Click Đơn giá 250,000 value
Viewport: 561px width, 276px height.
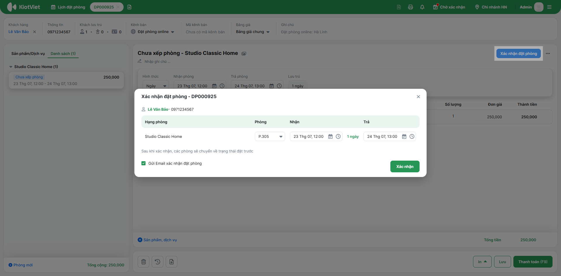tap(494, 117)
